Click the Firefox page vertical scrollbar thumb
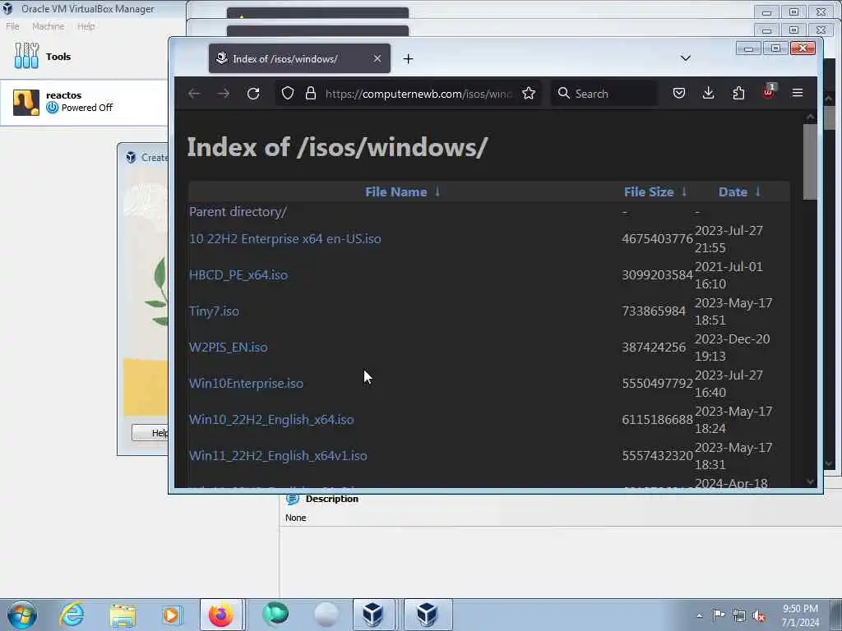 point(810,162)
